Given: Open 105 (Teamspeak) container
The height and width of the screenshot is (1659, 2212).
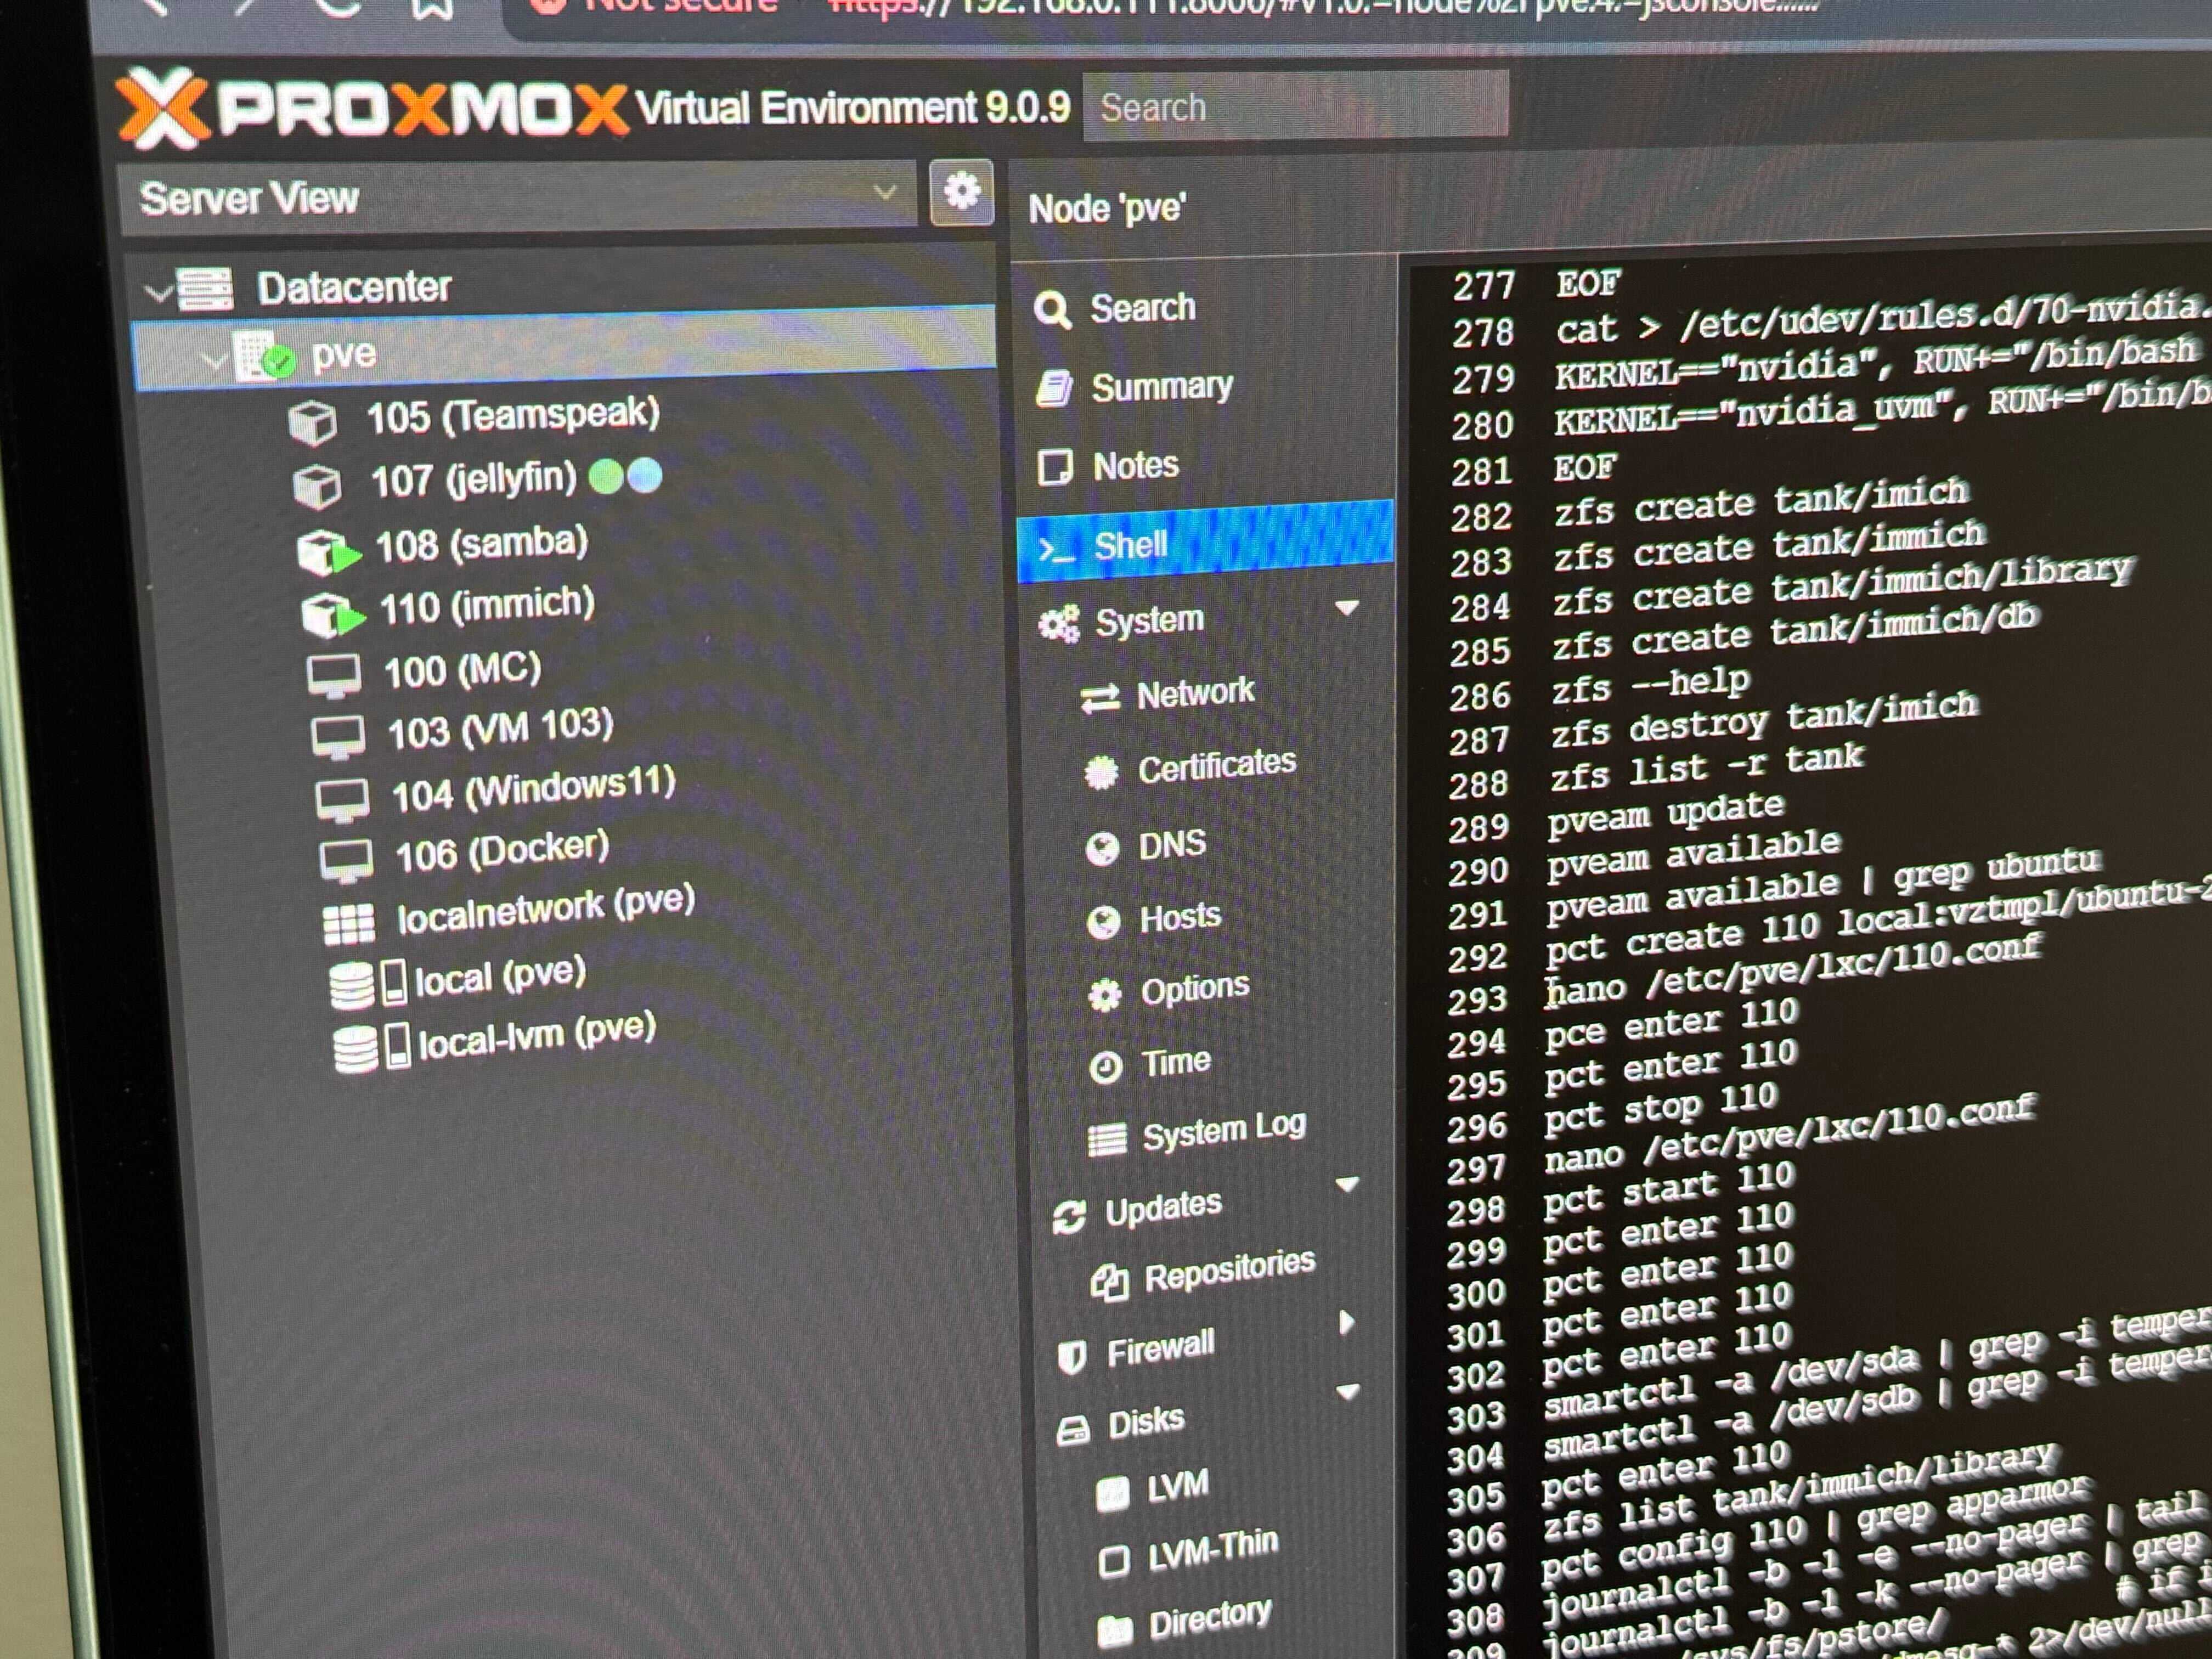Looking at the screenshot, I should tap(513, 414).
